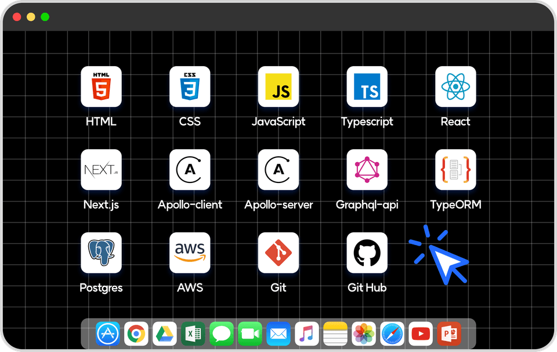This screenshot has height=352, width=557.
Task: Open Mail in the dock
Action: coord(278,334)
